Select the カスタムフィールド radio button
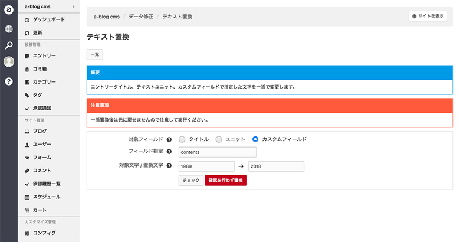The height and width of the screenshot is (242, 460). [255, 139]
